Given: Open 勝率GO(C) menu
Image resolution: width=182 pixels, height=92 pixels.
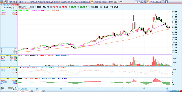Looking at the screenshot, I should click(73, 2).
